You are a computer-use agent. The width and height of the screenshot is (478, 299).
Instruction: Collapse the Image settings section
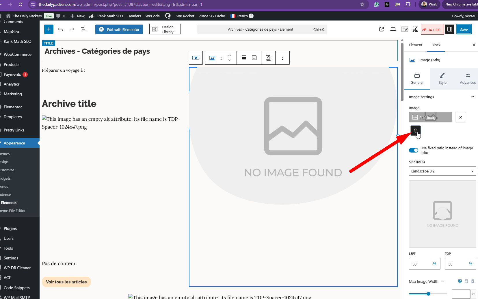click(x=473, y=97)
